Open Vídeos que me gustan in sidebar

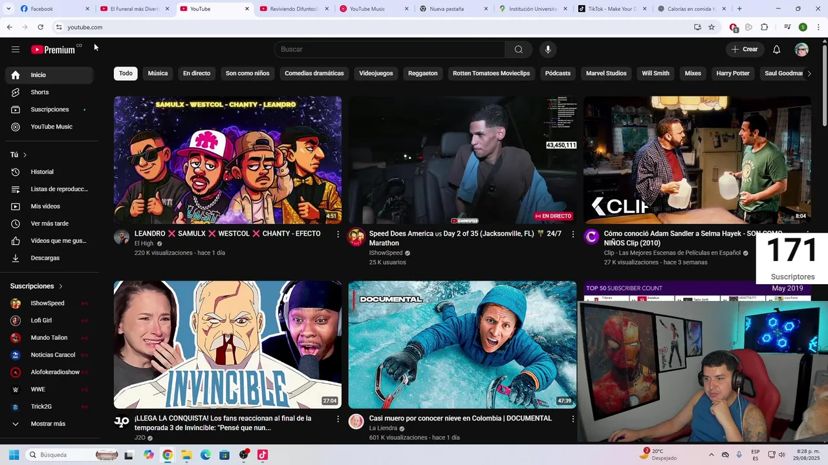coord(49,241)
